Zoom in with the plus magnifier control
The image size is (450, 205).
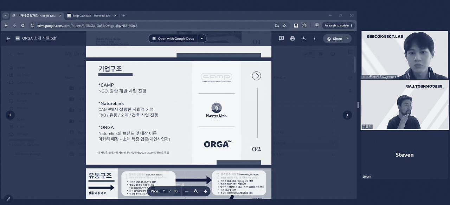coord(206,191)
